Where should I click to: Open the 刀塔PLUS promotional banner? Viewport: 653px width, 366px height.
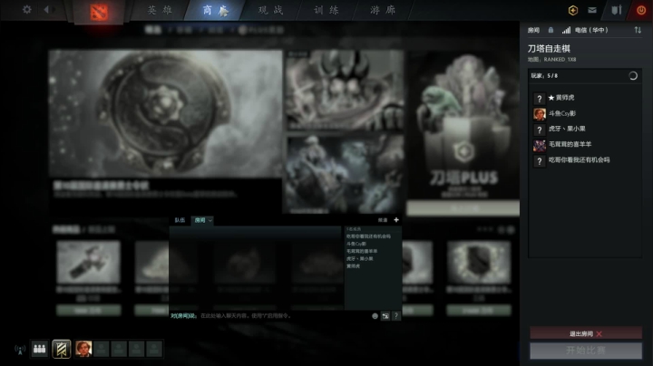(463, 125)
